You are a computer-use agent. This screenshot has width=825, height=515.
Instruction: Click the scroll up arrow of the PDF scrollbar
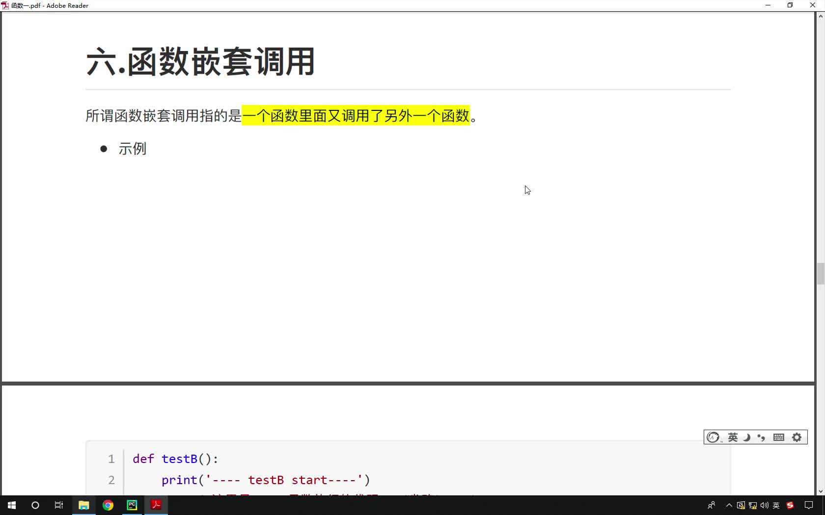(x=821, y=16)
